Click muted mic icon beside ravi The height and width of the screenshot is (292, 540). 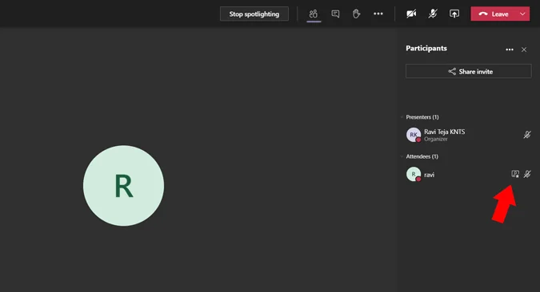(527, 174)
